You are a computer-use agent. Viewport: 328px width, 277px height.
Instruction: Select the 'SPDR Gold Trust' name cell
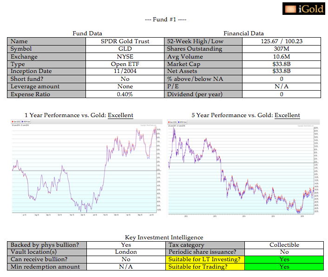tap(125, 41)
